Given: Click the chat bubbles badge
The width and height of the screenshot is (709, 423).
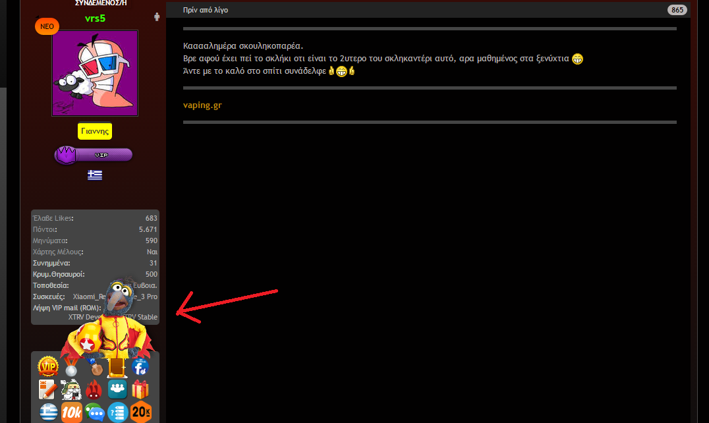Looking at the screenshot, I should pos(94,412).
